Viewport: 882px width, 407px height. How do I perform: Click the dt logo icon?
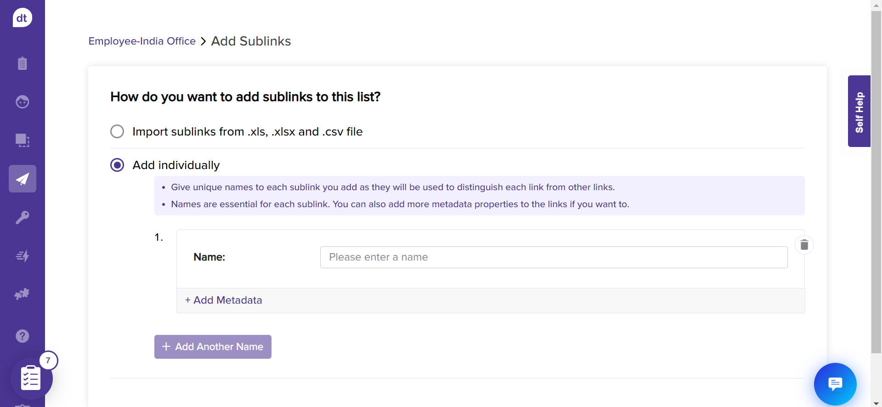(22, 18)
